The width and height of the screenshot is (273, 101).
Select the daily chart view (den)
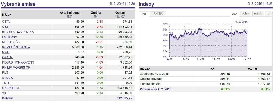(x=235, y=14)
